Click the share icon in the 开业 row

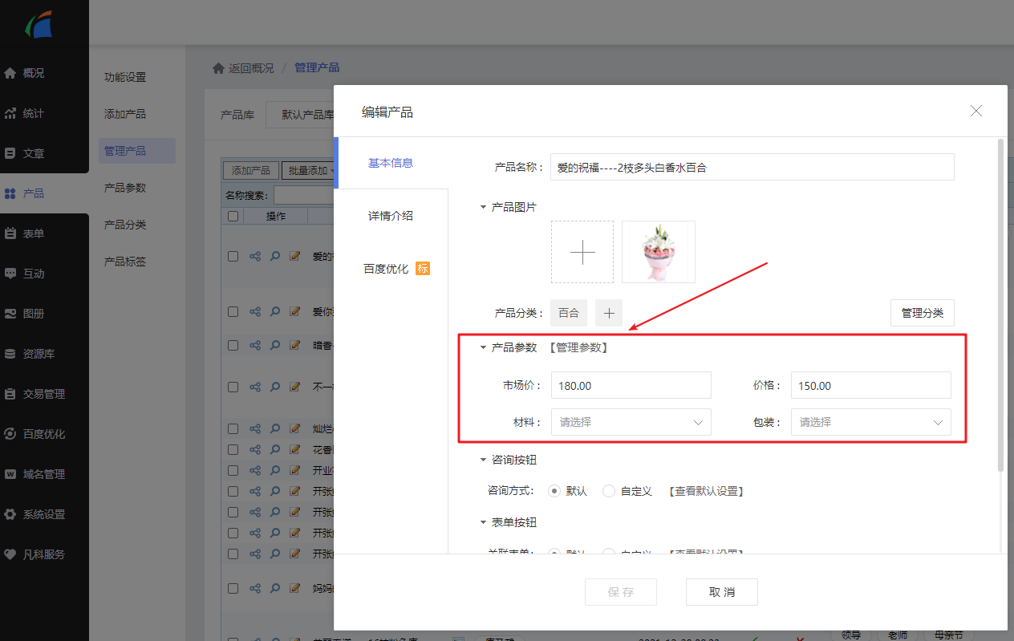coord(255,470)
